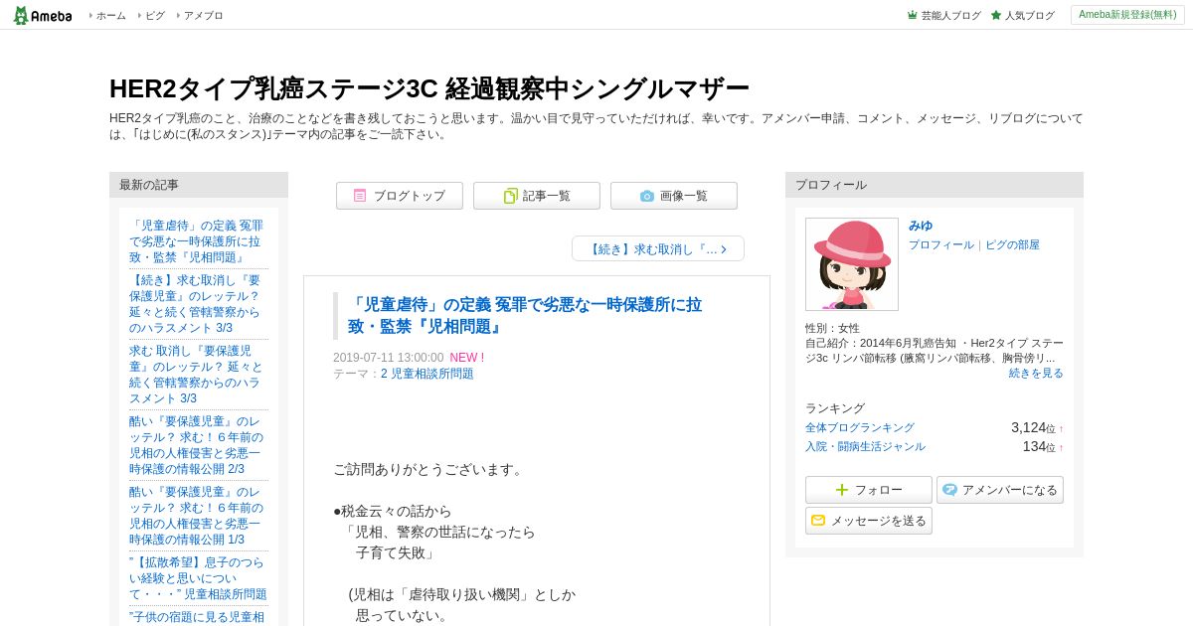
Task: Open sidebar link 「児童虐待」の定義 冤罪で劣悪な一時保護所
Action: click(196, 241)
